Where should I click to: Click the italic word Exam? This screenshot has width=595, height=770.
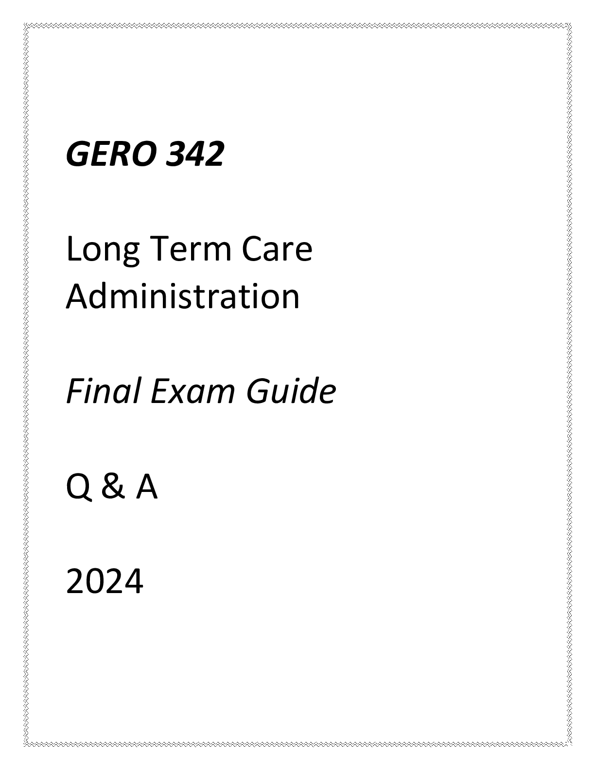[194, 391]
